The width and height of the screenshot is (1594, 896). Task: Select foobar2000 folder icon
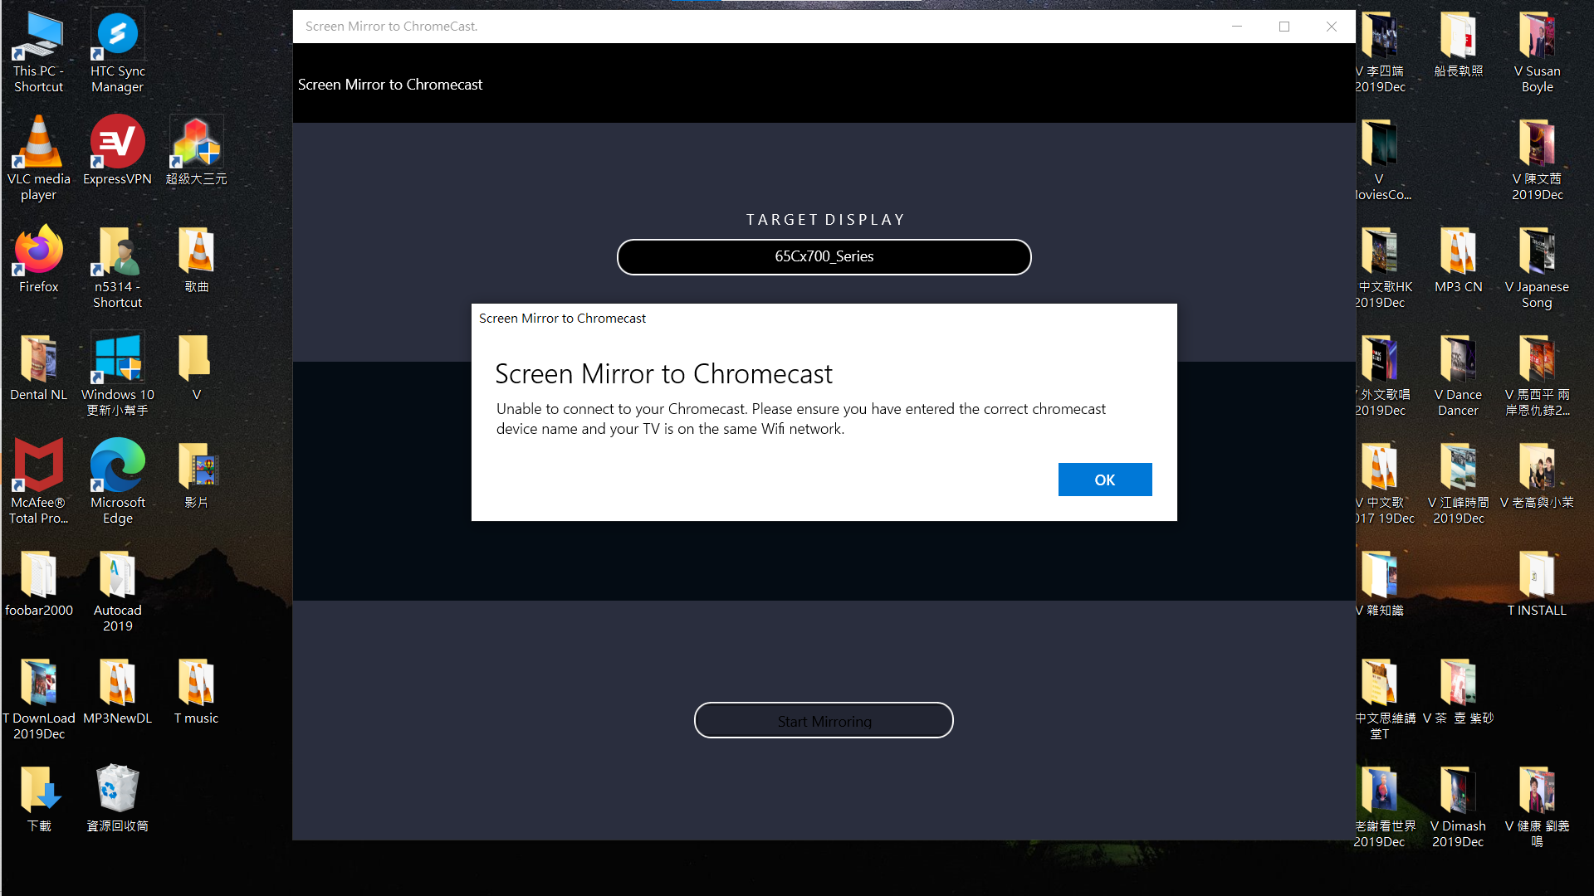38,583
